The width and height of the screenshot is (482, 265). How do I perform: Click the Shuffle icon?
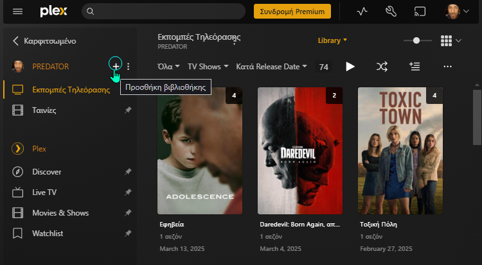point(382,67)
